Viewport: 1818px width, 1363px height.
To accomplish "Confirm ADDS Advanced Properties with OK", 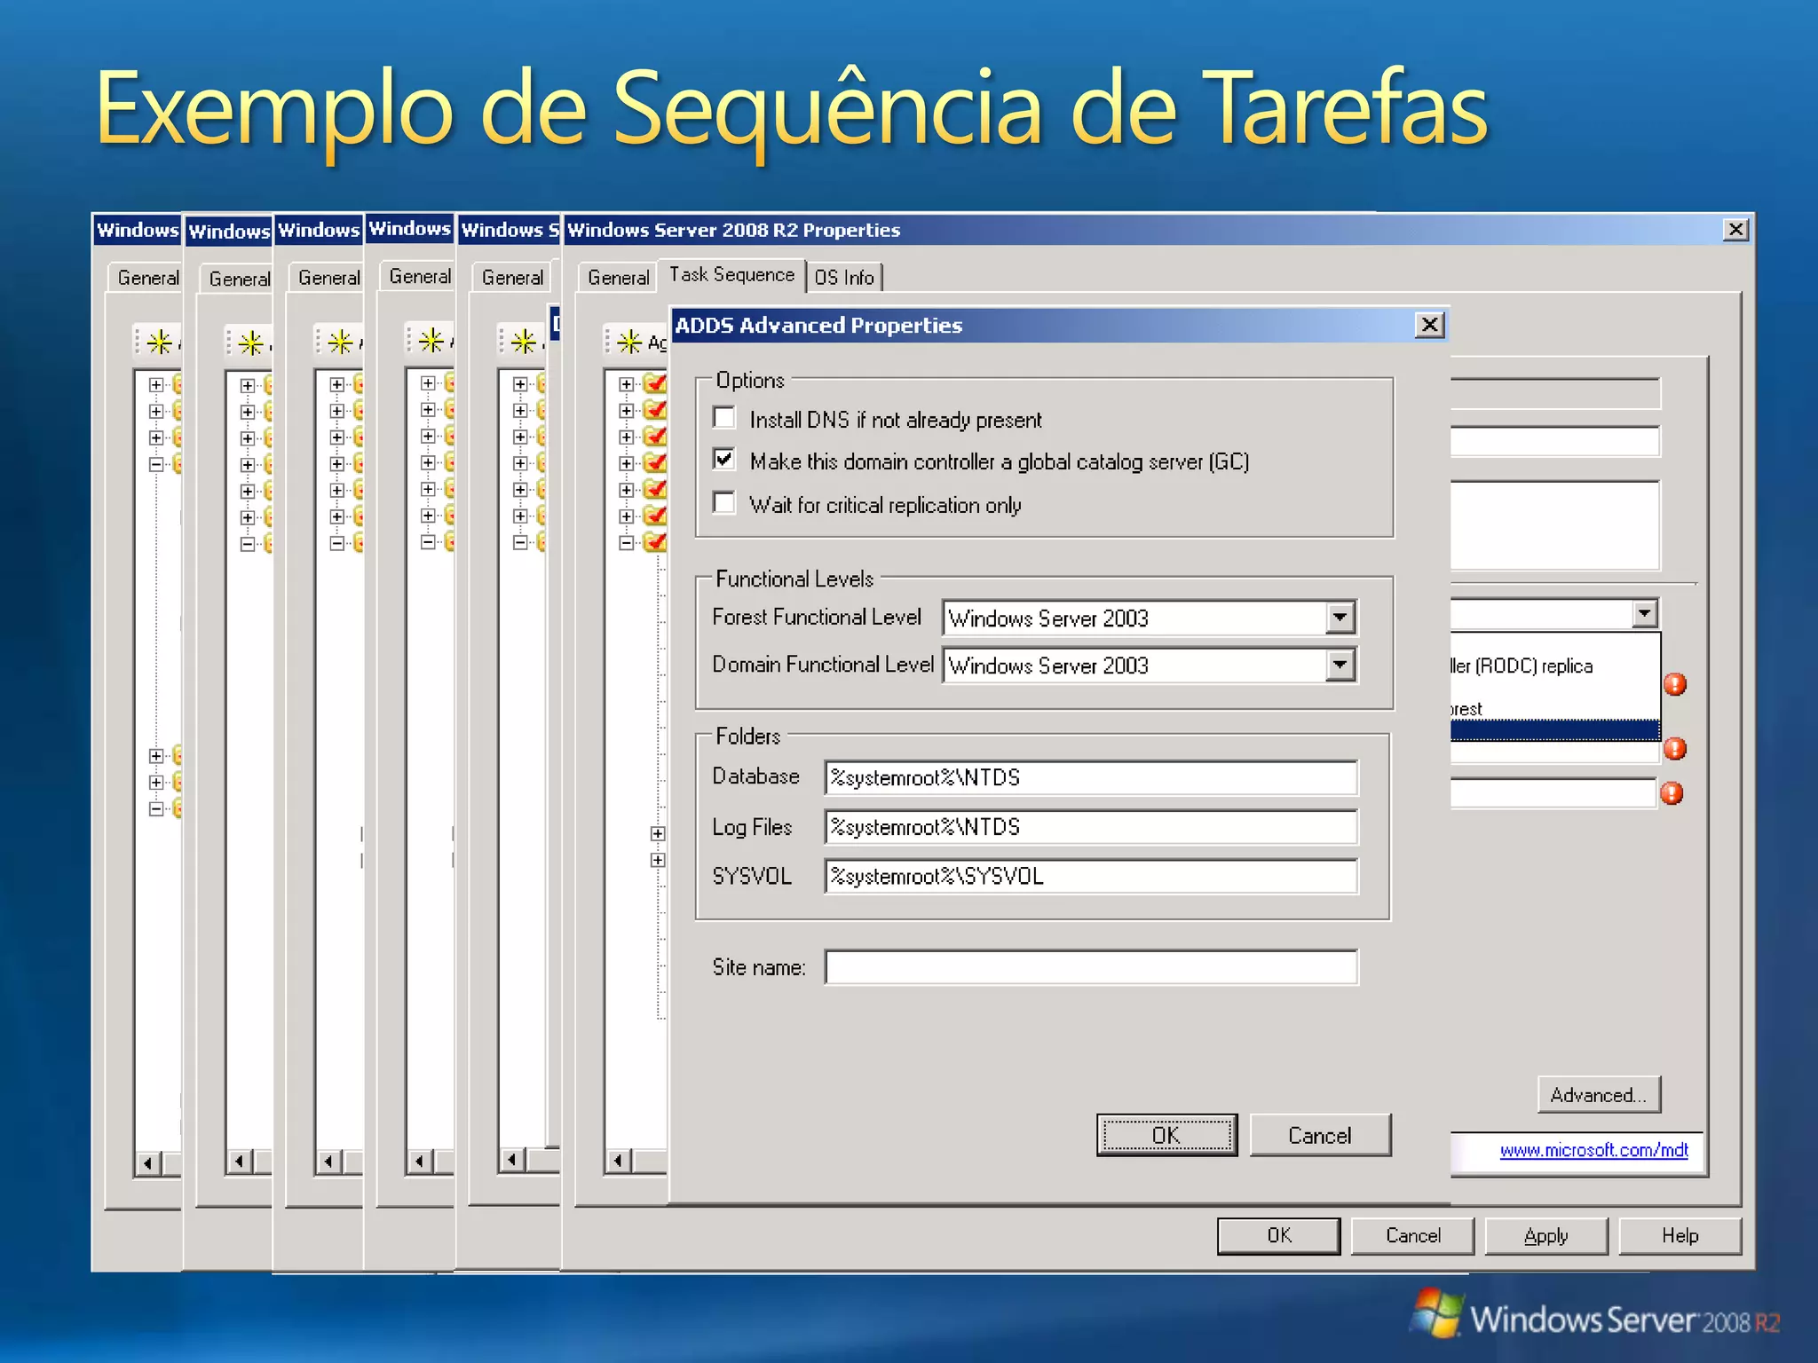I will click(x=1166, y=1135).
